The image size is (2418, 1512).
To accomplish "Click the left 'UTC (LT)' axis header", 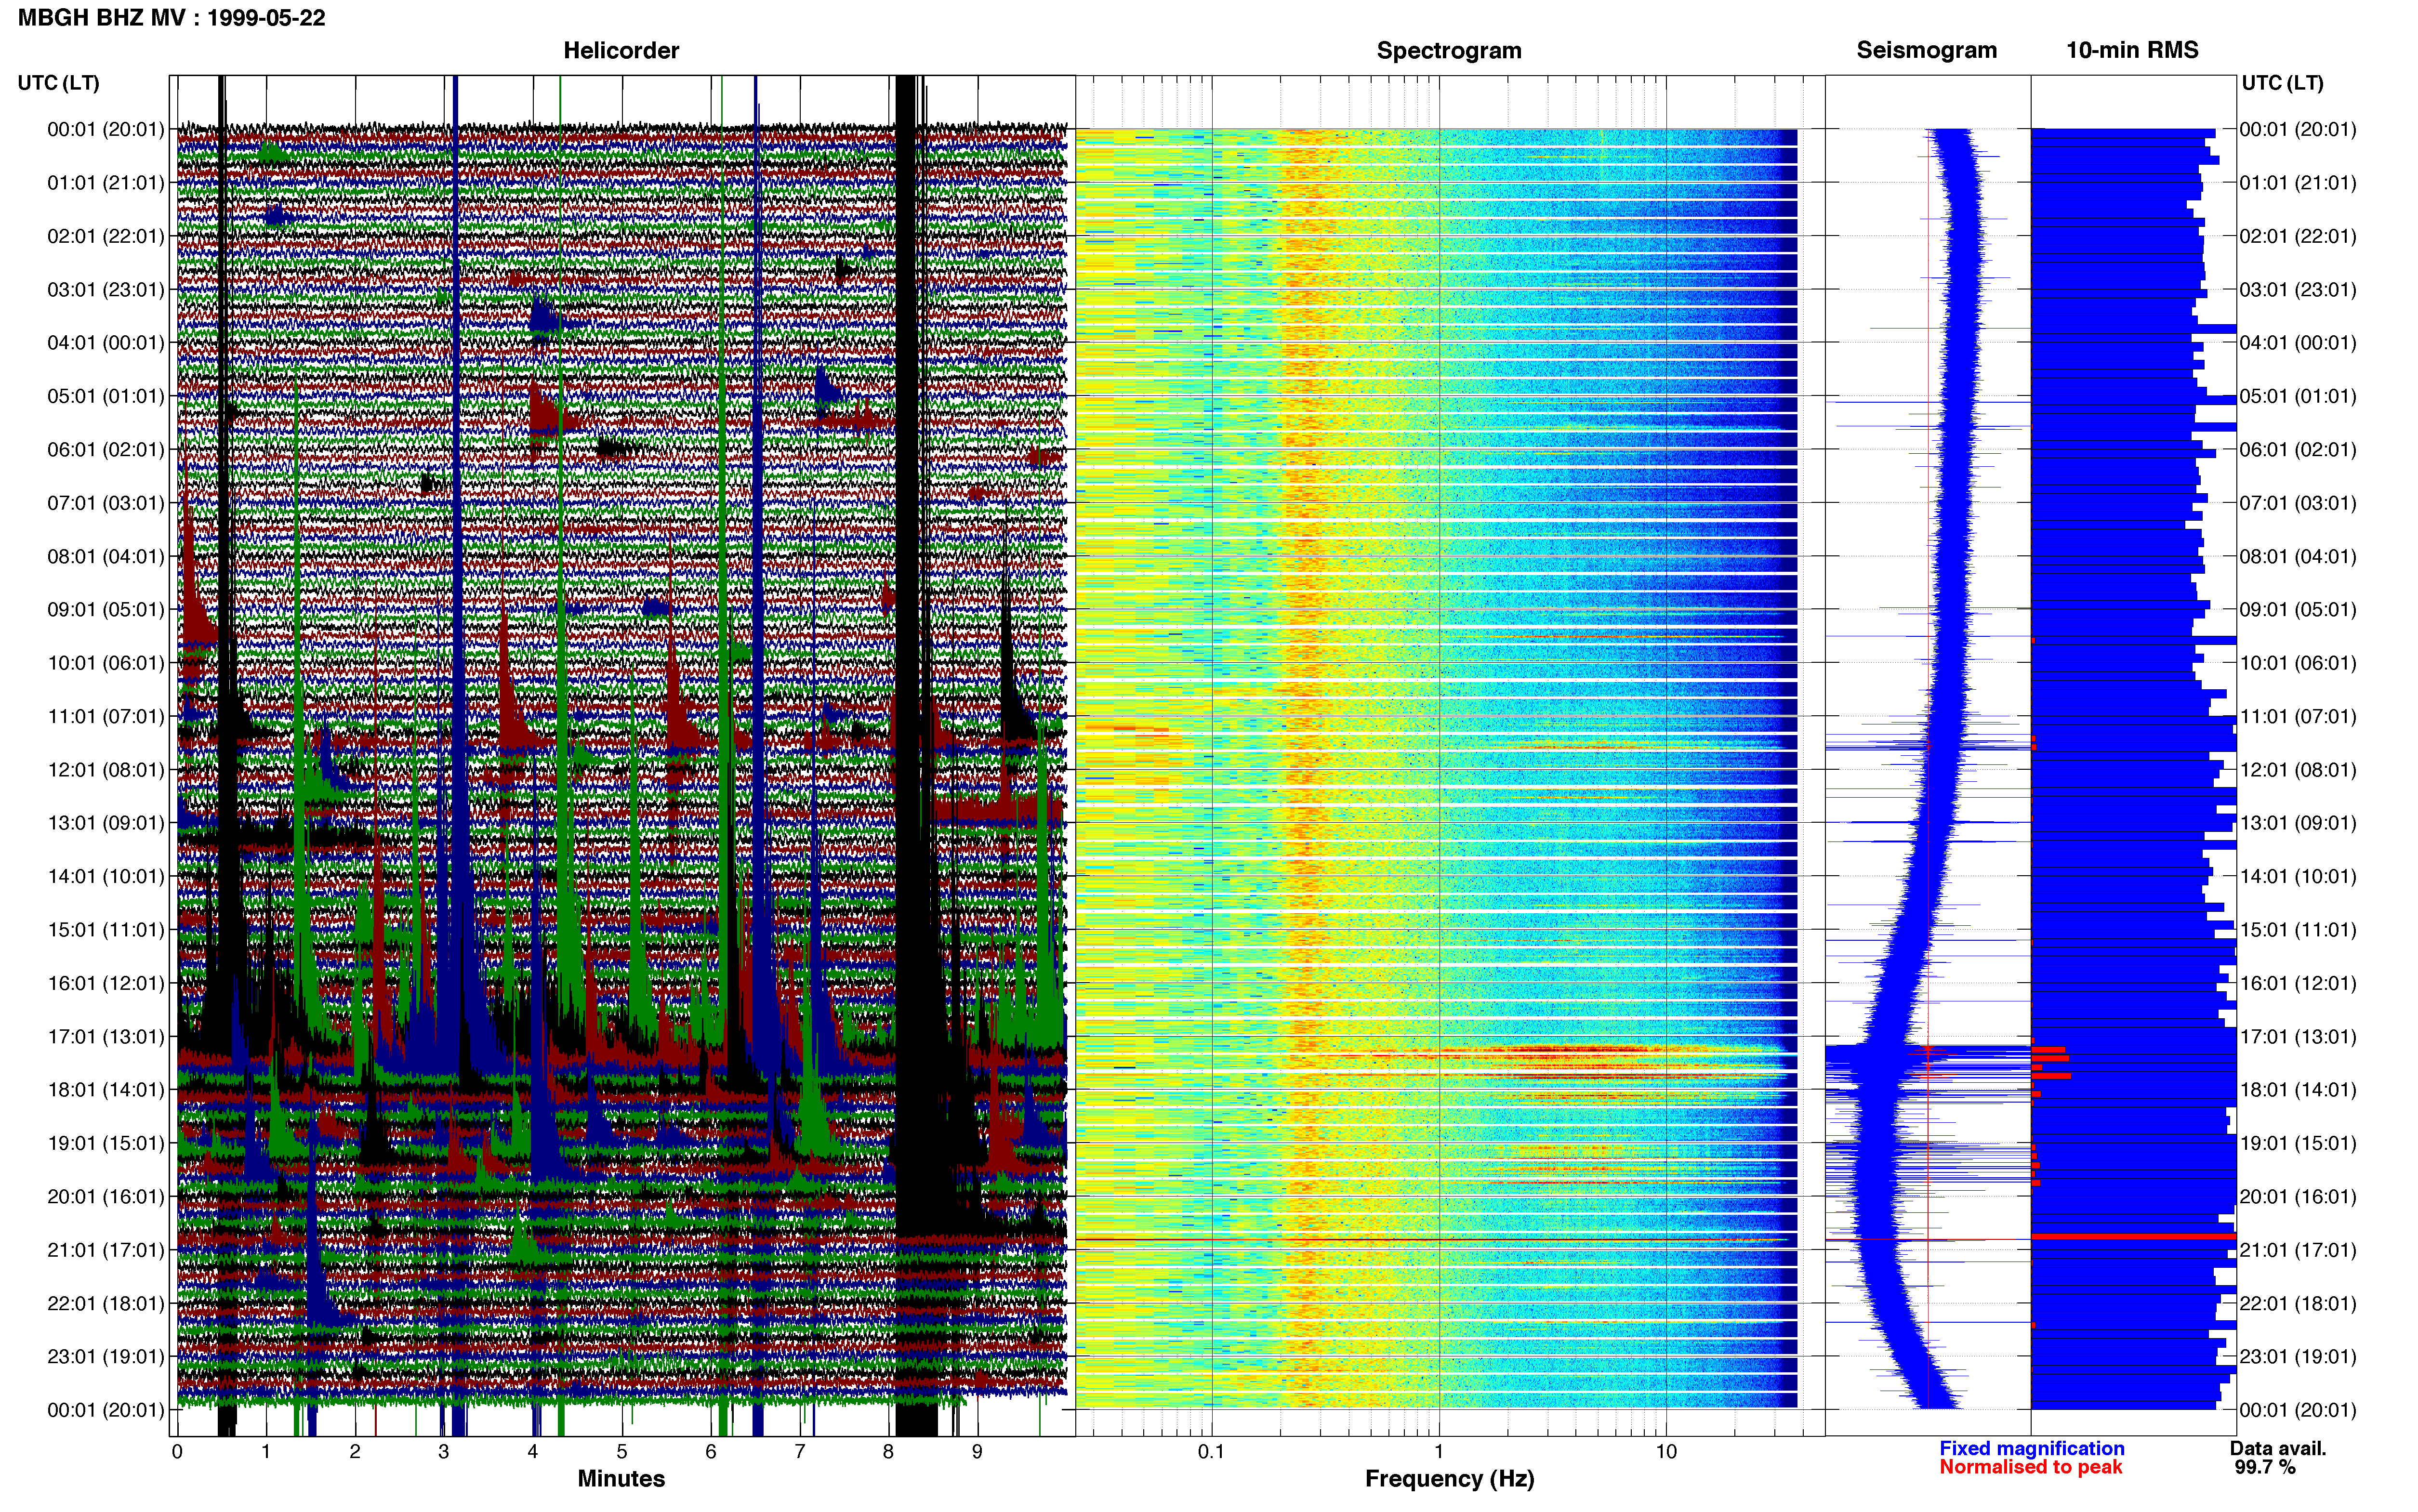I will click(59, 83).
